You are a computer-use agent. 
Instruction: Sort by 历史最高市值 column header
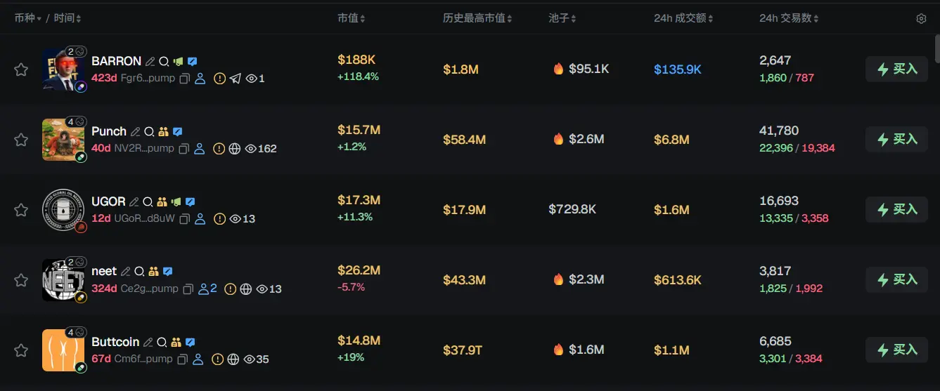(x=477, y=18)
